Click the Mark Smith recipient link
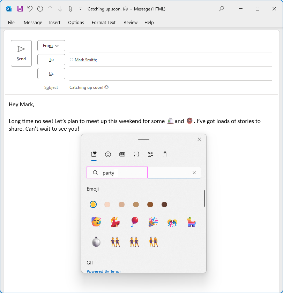 [x=85, y=60]
